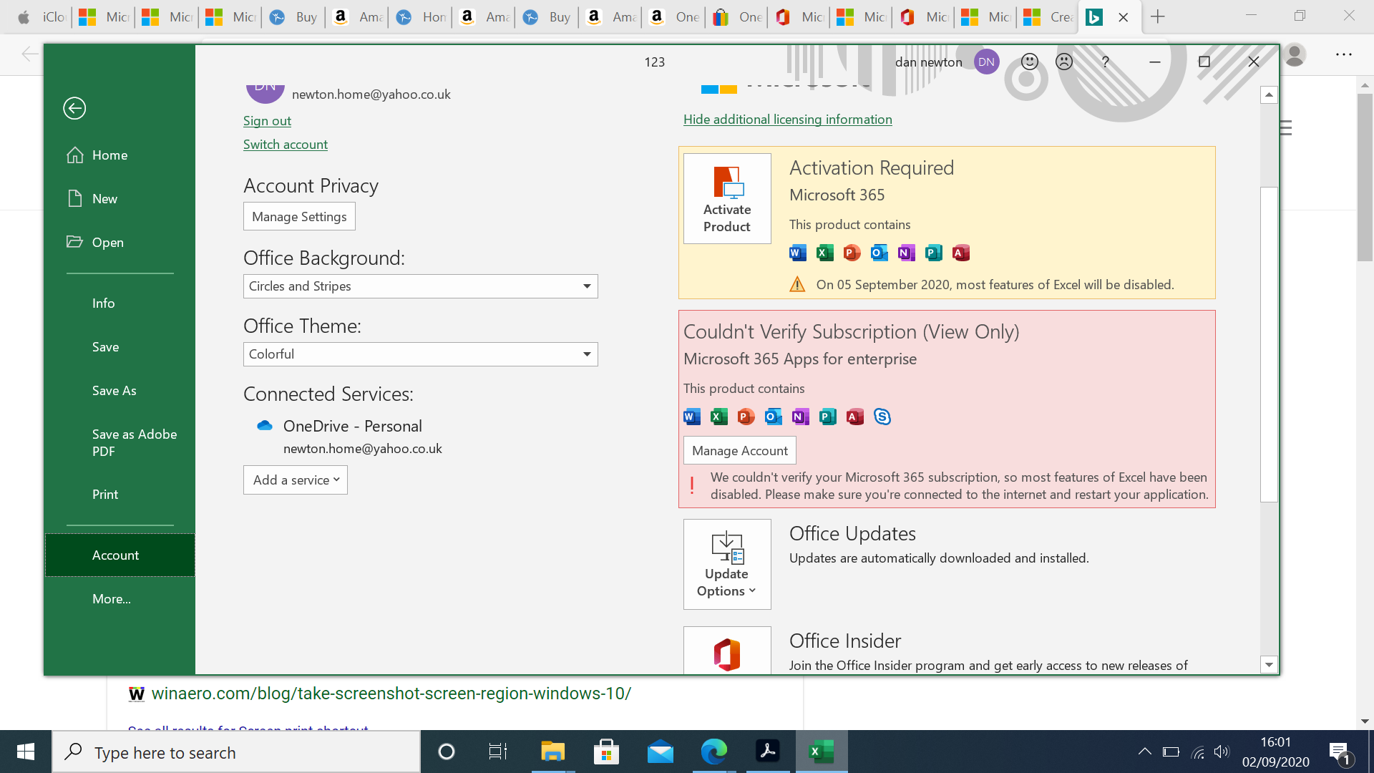Open Task View on the taskbar
1374x773 pixels.
[x=497, y=752]
